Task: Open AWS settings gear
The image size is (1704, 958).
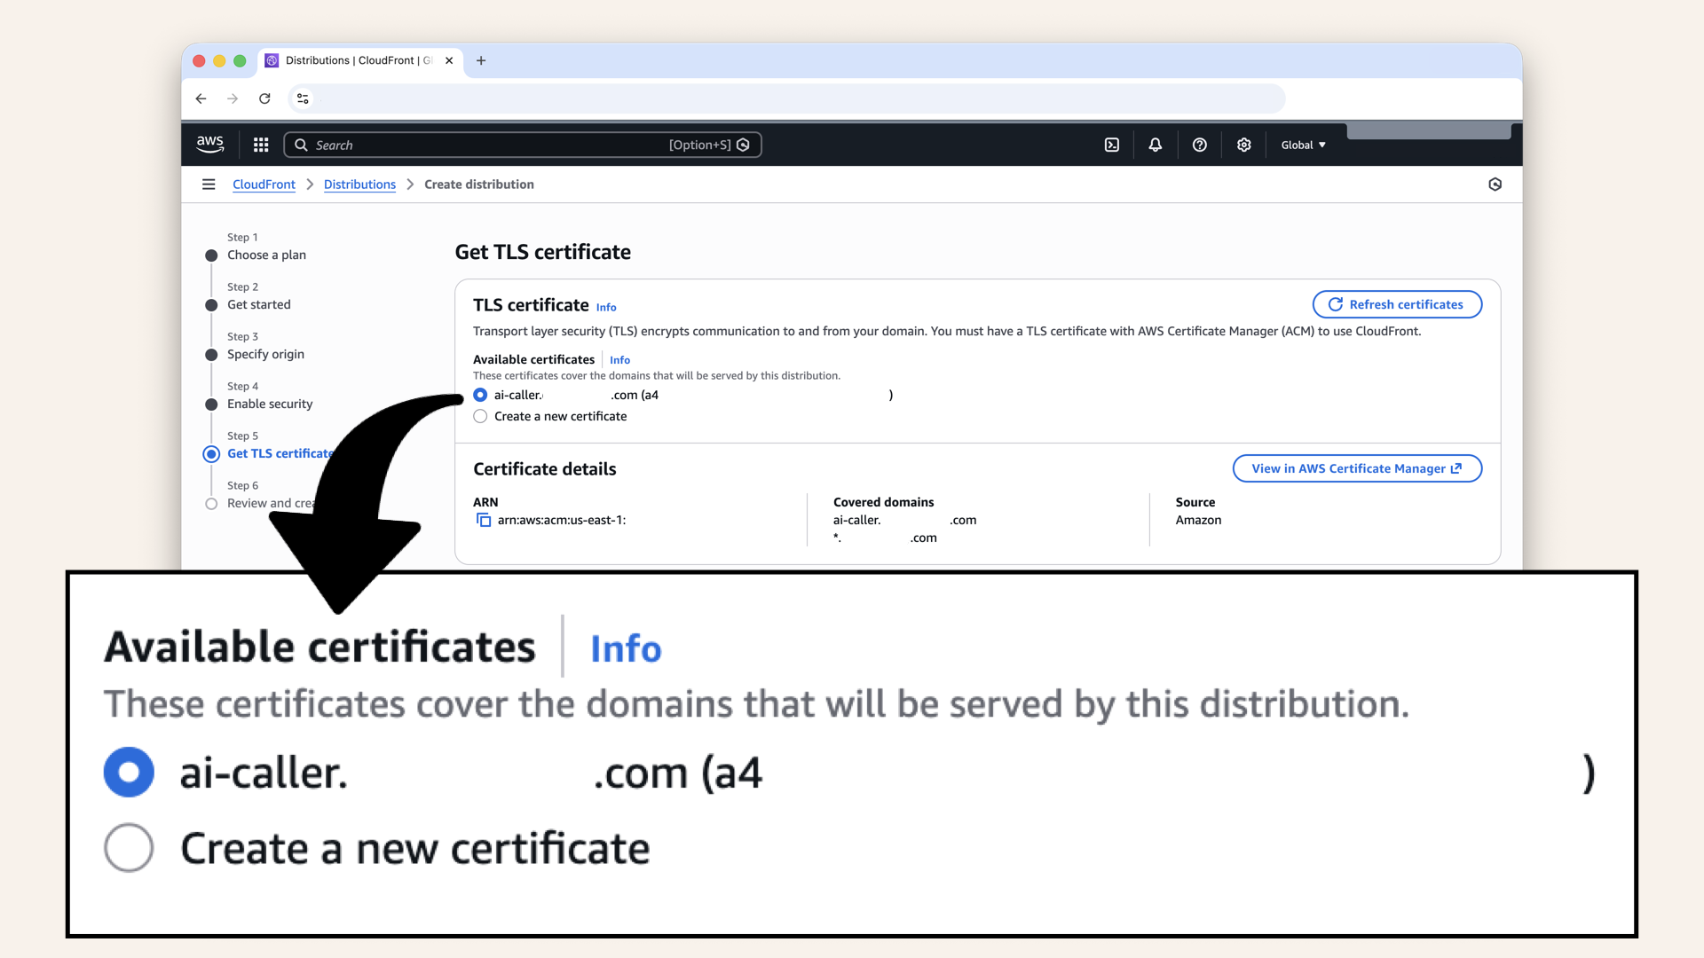Action: point(1243,145)
